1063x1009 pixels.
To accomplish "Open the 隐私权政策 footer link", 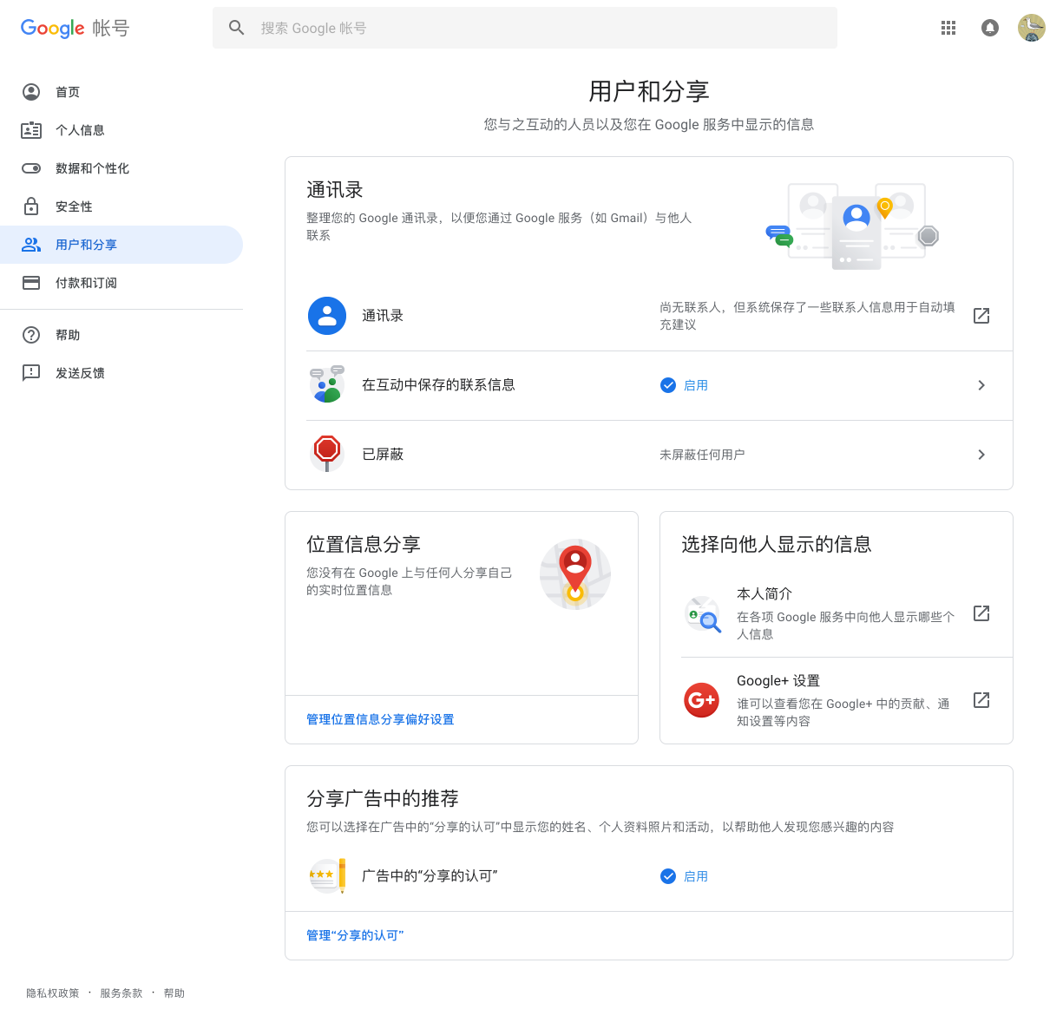I will [x=52, y=993].
